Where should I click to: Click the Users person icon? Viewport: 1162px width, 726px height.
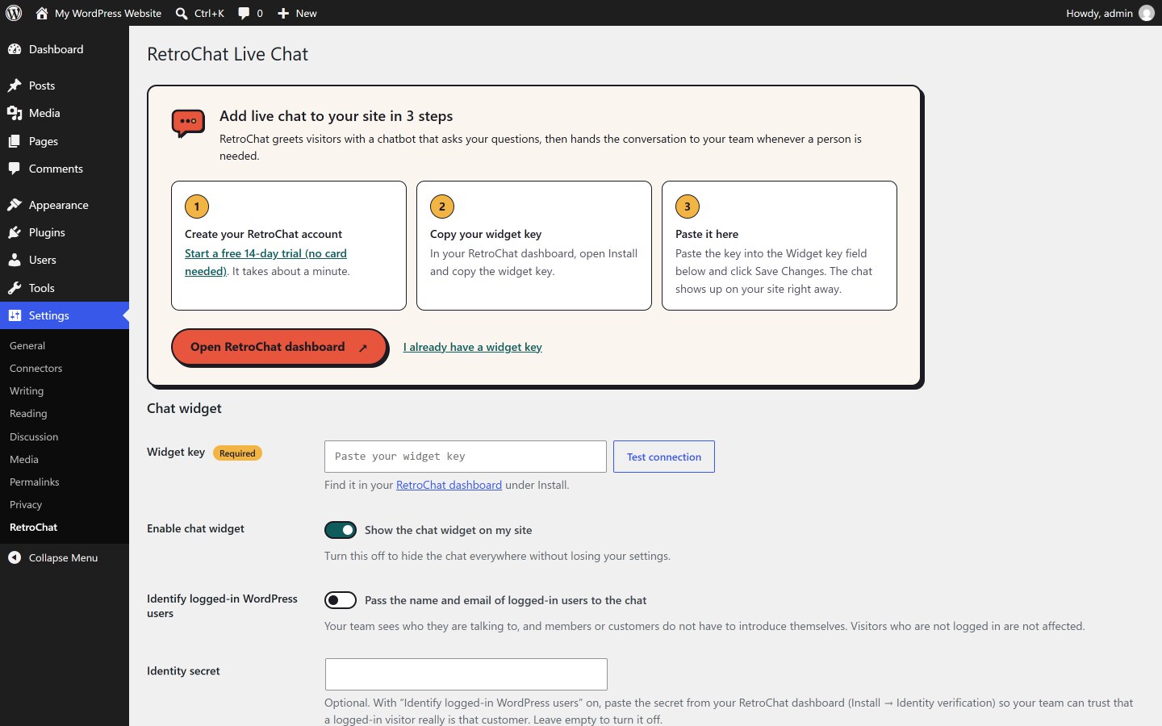15,260
